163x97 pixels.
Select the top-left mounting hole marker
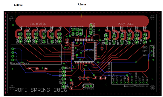pyautogui.click(x=12, y=19)
